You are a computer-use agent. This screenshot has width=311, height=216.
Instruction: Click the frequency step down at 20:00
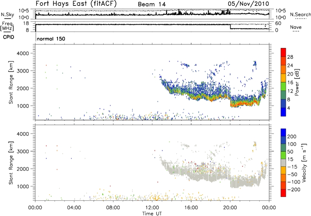pos(230,27)
